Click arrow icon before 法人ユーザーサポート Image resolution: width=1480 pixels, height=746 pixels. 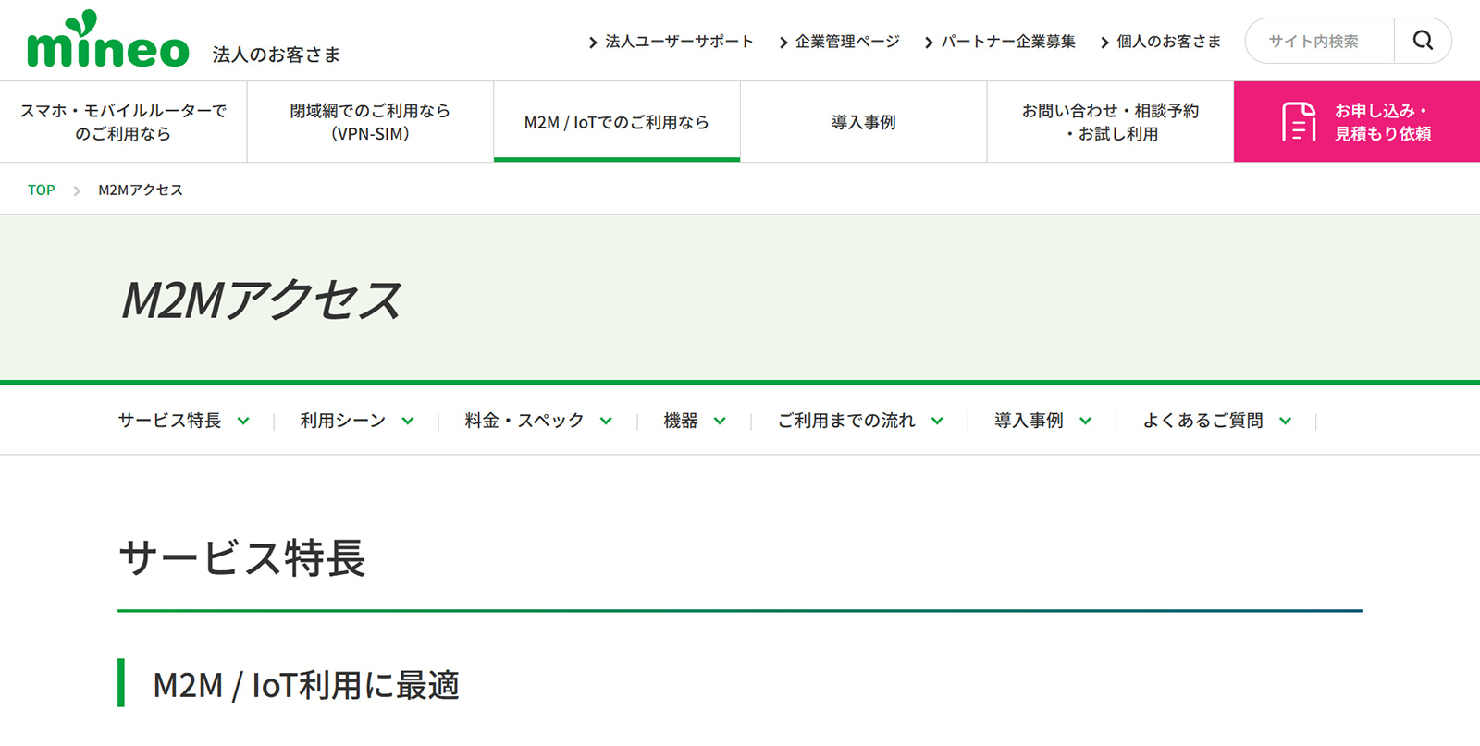[593, 43]
